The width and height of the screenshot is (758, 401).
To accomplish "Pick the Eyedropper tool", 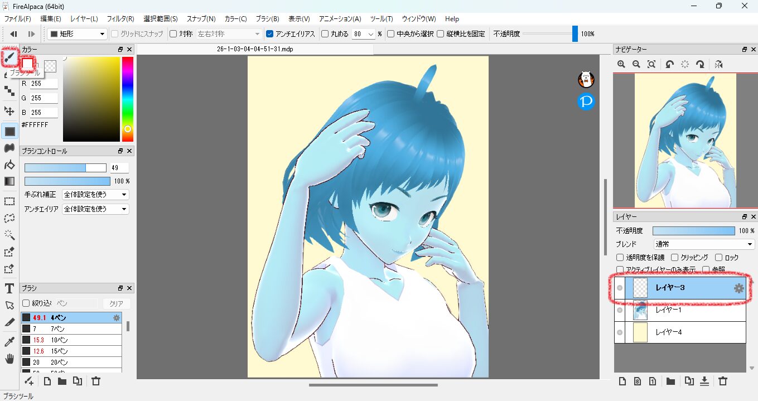I will point(9,341).
